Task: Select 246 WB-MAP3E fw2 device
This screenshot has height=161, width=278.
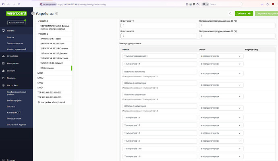Action: pos(54,27)
